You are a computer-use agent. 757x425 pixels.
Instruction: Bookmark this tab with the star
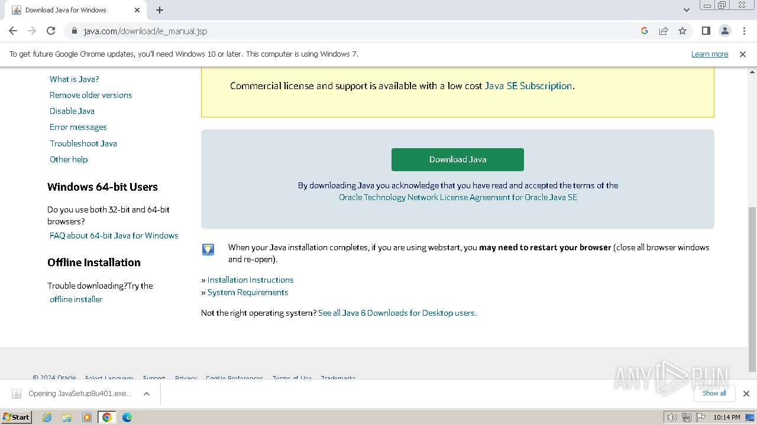pyautogui.click(x=682, y=31)
